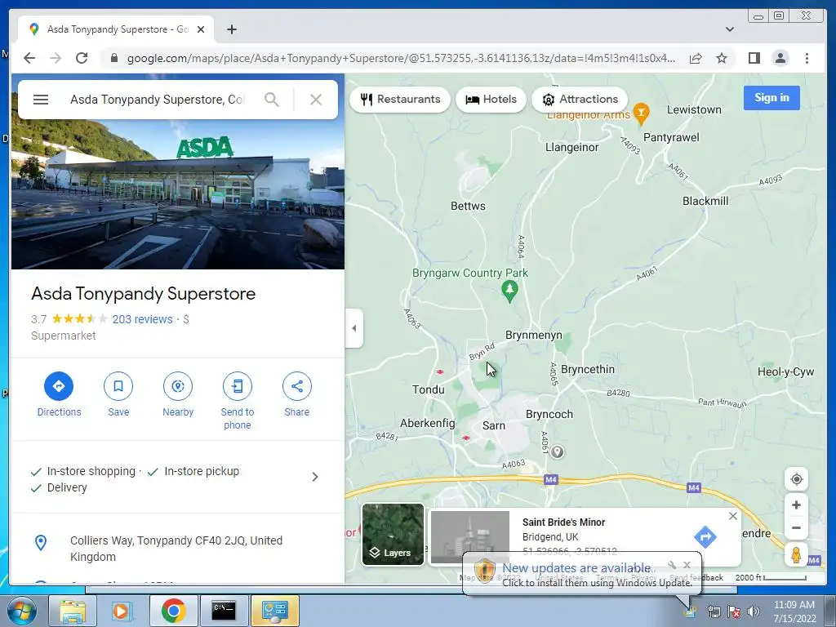This screenshot has width=836, height=627.
Task: Filter map by Attractions
Action: [580, 100]
